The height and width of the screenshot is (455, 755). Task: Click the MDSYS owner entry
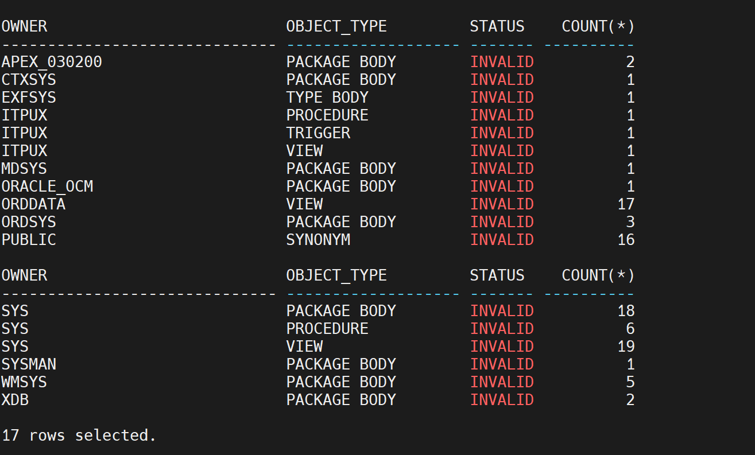point(24,168)
